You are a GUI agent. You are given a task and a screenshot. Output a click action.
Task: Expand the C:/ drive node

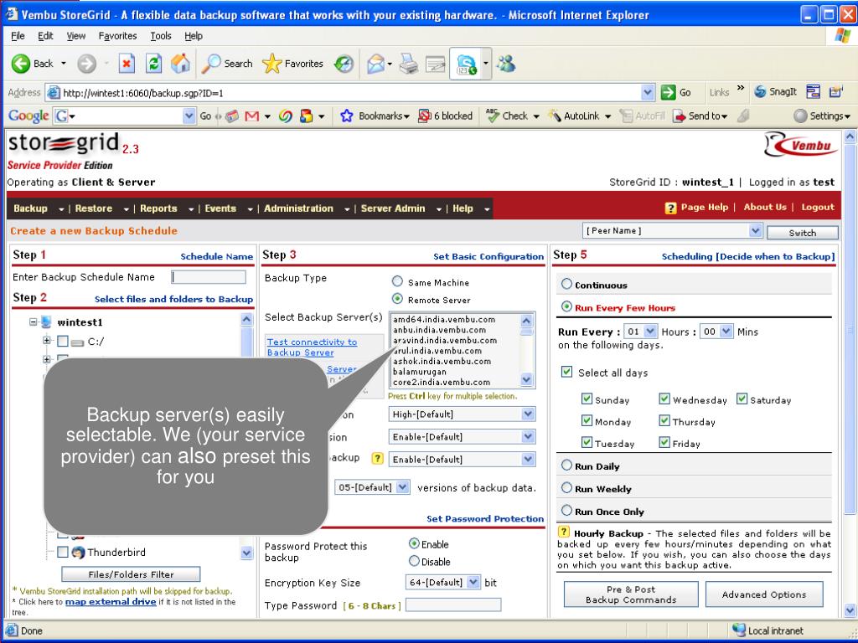point(47,341)
